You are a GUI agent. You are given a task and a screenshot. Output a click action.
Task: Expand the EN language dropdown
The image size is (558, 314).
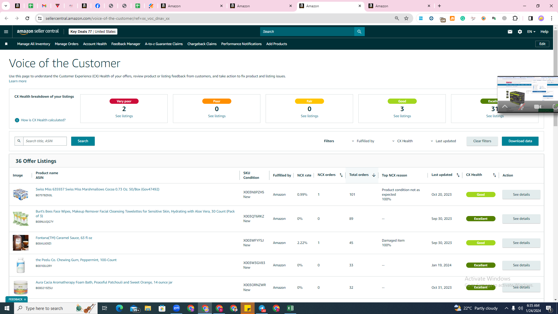(531, 32)
